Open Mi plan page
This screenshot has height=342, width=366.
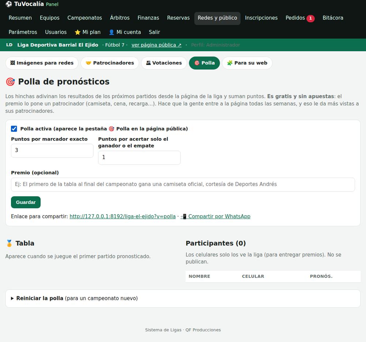[88, 32]
